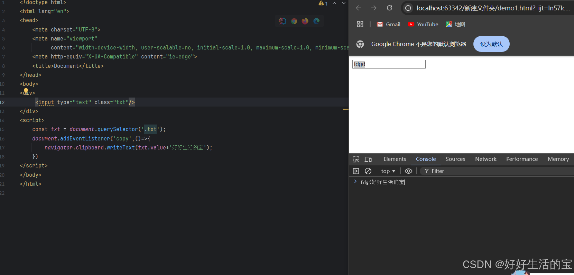
Task: Go to next highlighted problem arrow
Action: [x=344, y=3]
